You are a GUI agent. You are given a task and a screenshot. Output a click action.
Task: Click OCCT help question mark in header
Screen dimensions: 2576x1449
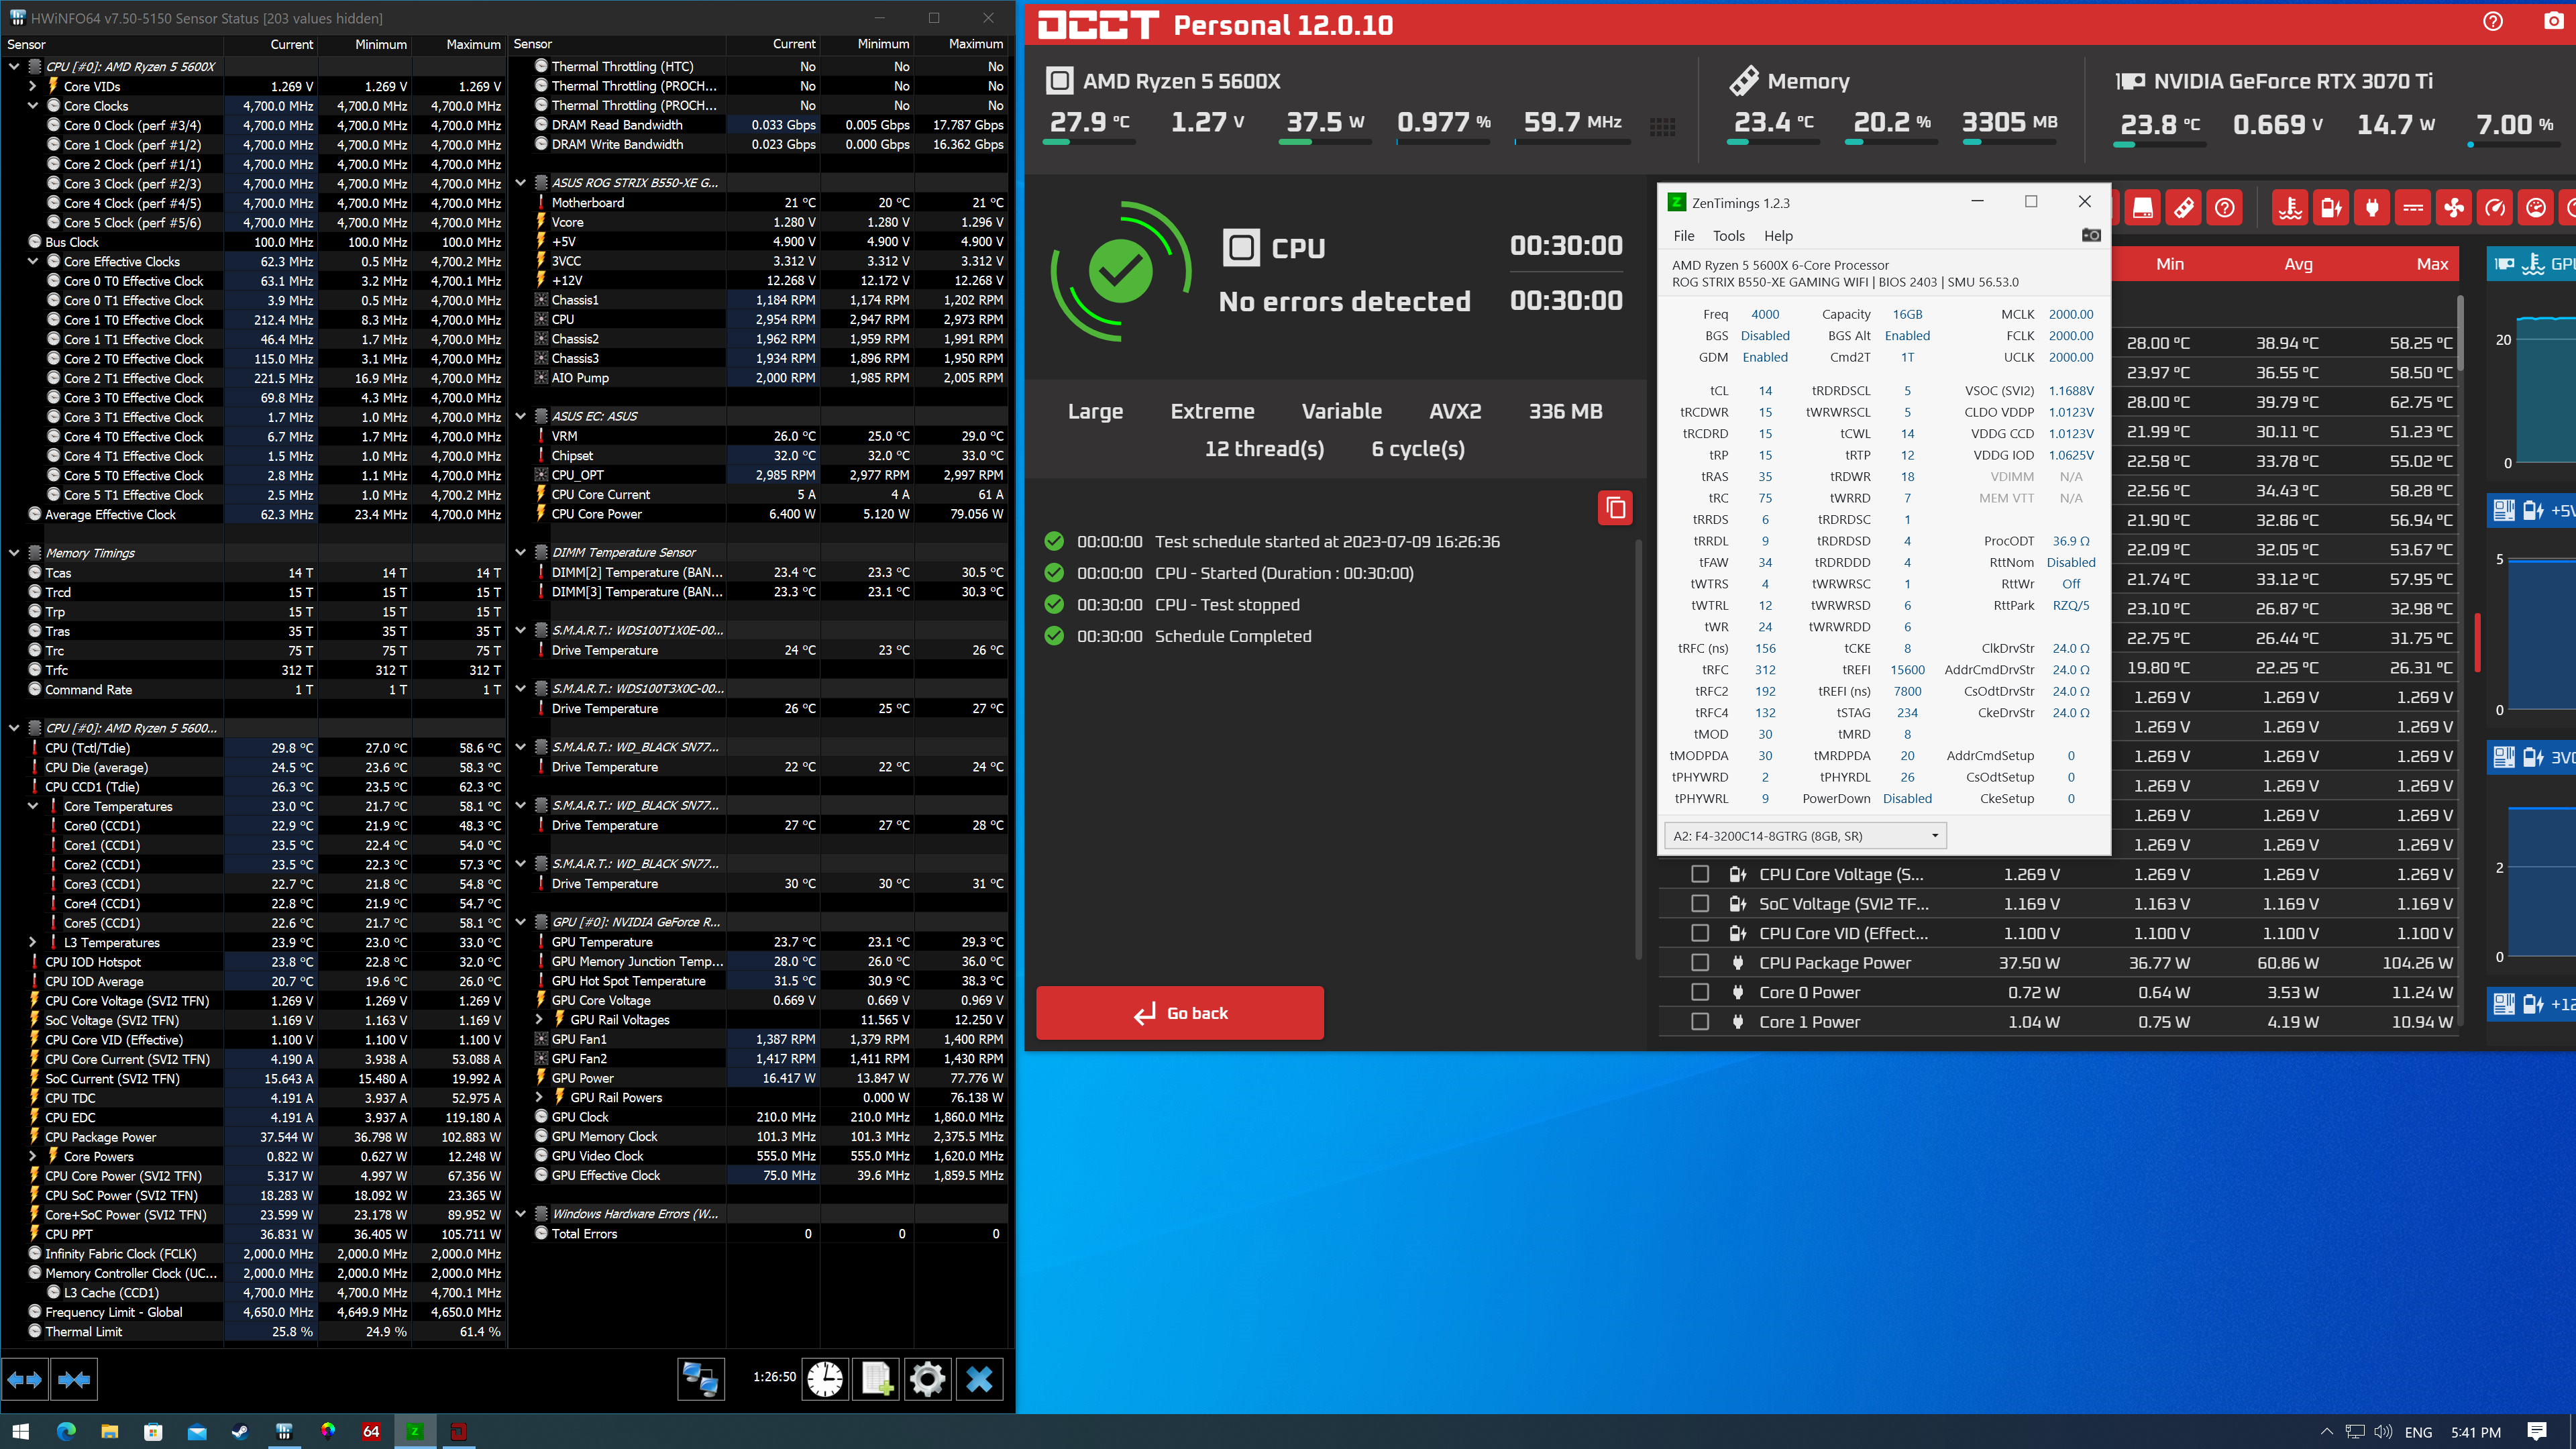coord(2493,21)
